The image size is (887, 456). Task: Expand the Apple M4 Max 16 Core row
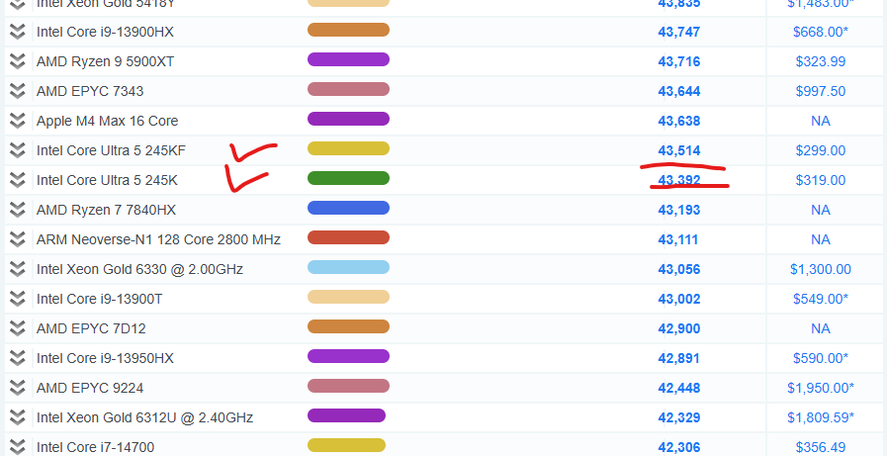pyautogui.click(x=18, y=121)
